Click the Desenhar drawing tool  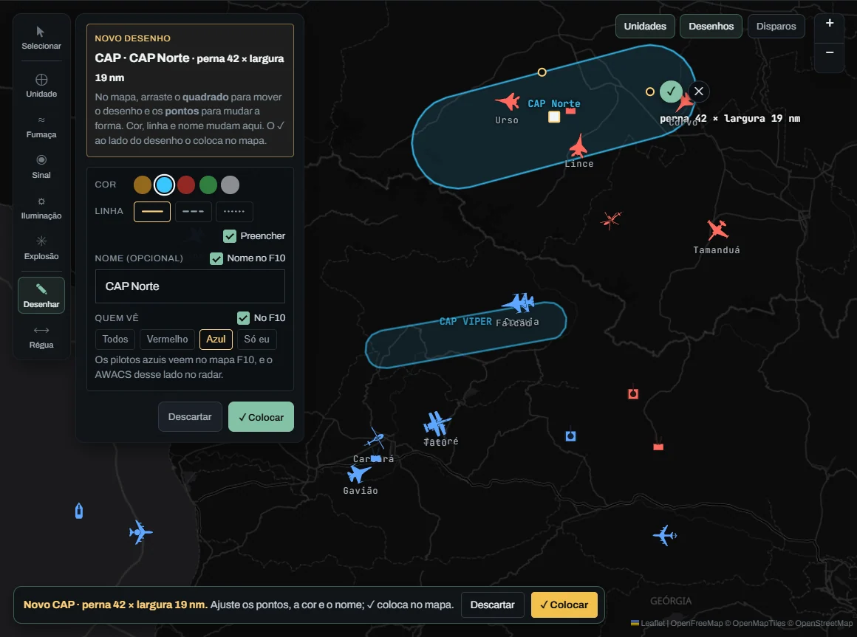pos(41,295)
